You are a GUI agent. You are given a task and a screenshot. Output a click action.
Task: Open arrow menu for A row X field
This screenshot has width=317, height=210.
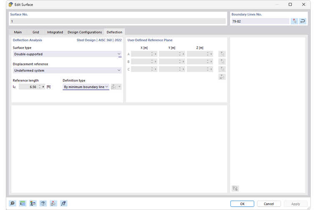click(156, 54)
